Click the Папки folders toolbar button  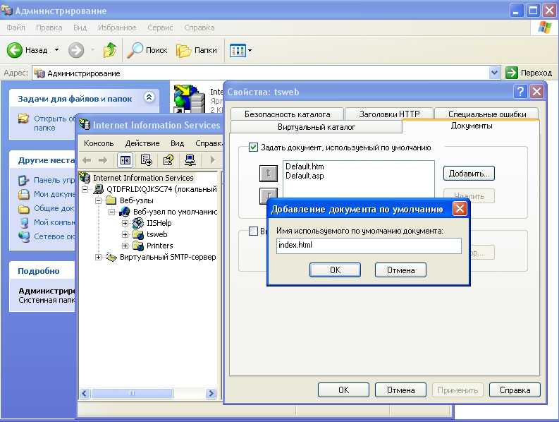point(197,50)
